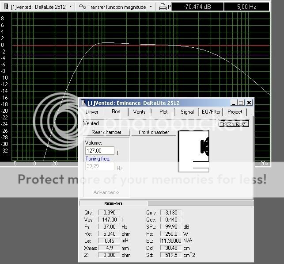Screen dimensions: 284x264
Task: Click the waveform icon before Transfer function magnitude
Action: [83, 7]
